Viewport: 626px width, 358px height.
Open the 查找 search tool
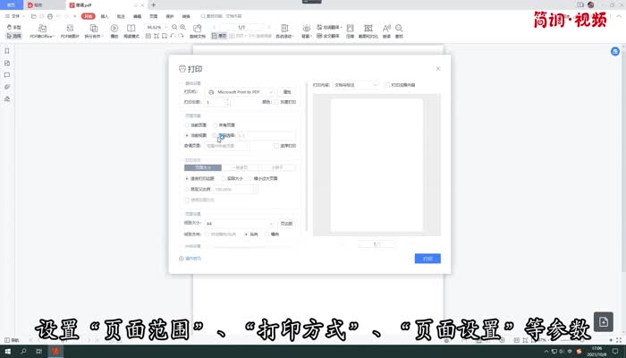[399, 31]
